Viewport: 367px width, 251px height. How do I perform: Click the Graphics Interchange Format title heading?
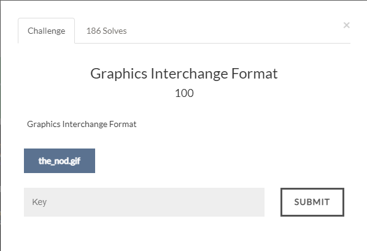click(x=184, y=74)
